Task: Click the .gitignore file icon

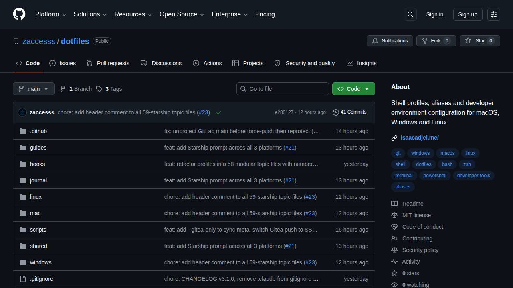Action: [23, 279]
